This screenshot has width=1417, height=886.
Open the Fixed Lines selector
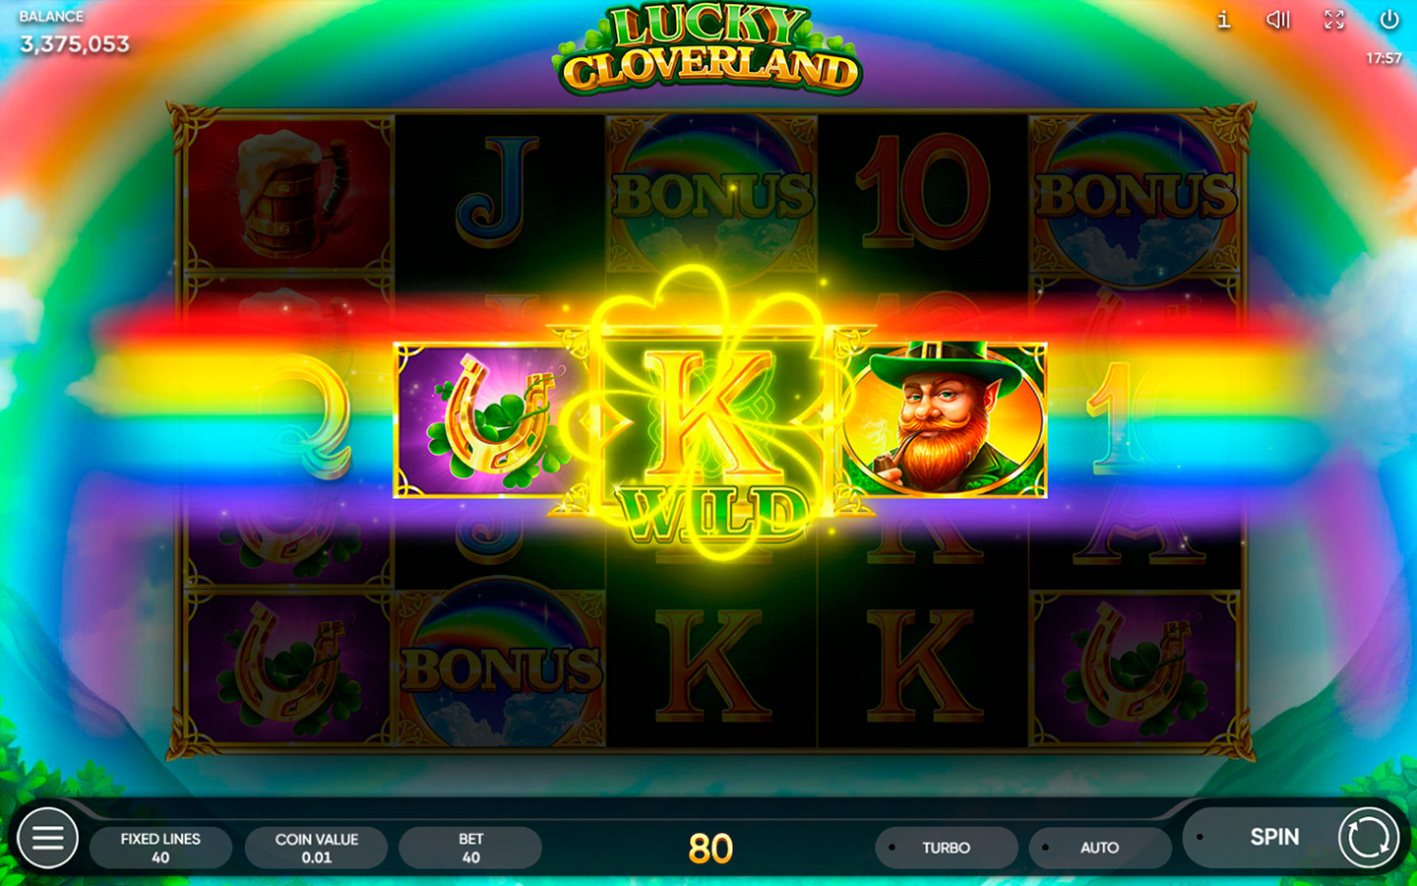click(x=160, y=848)
